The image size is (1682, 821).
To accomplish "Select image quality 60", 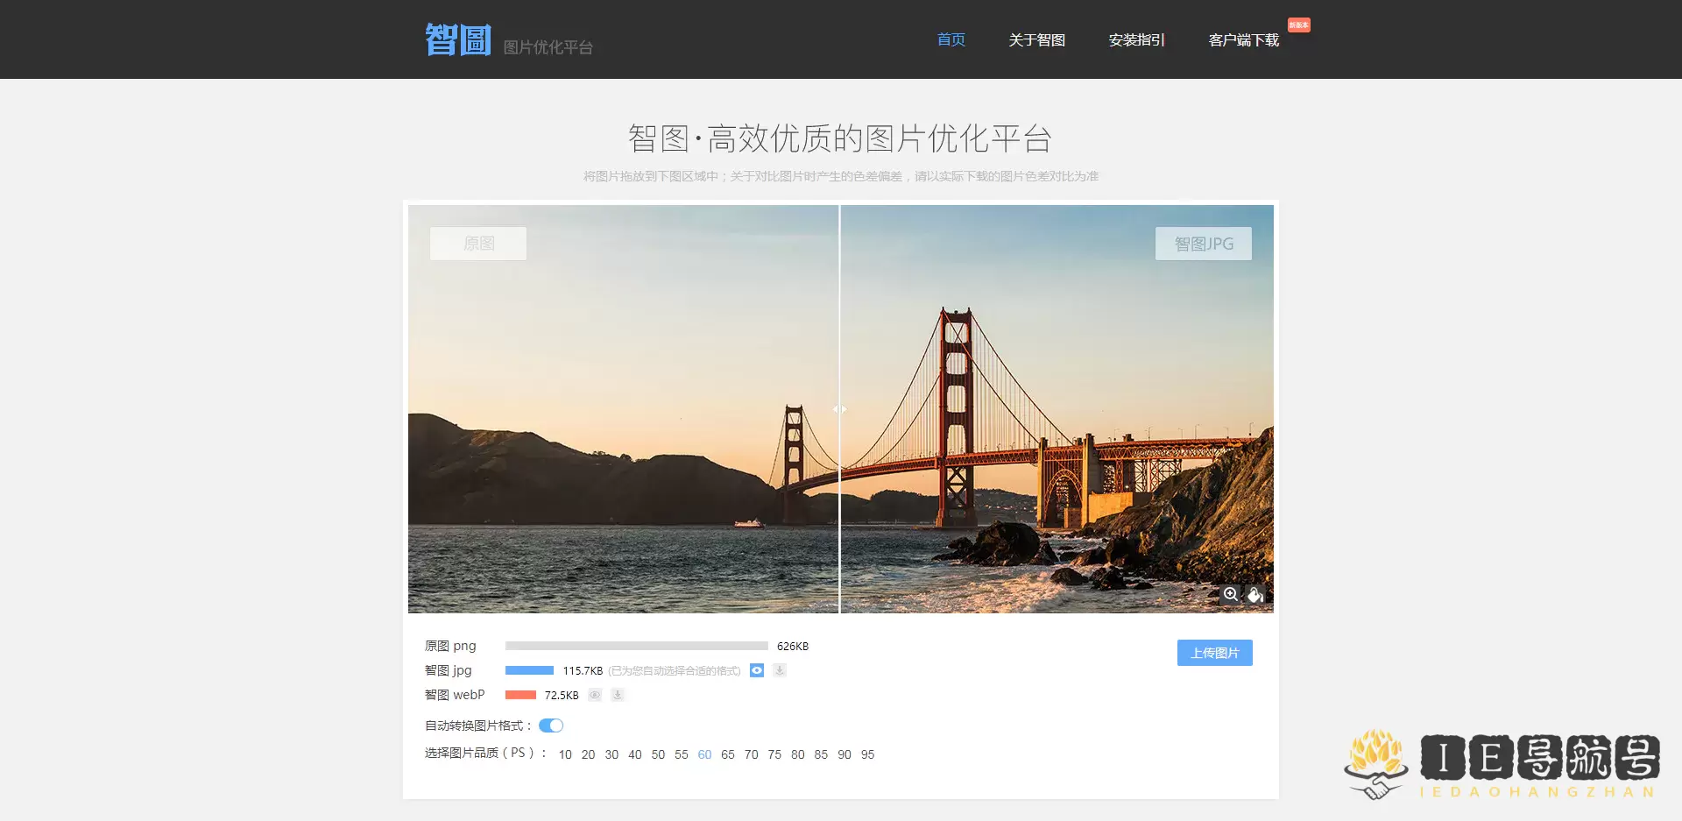I will click(704, 754).
